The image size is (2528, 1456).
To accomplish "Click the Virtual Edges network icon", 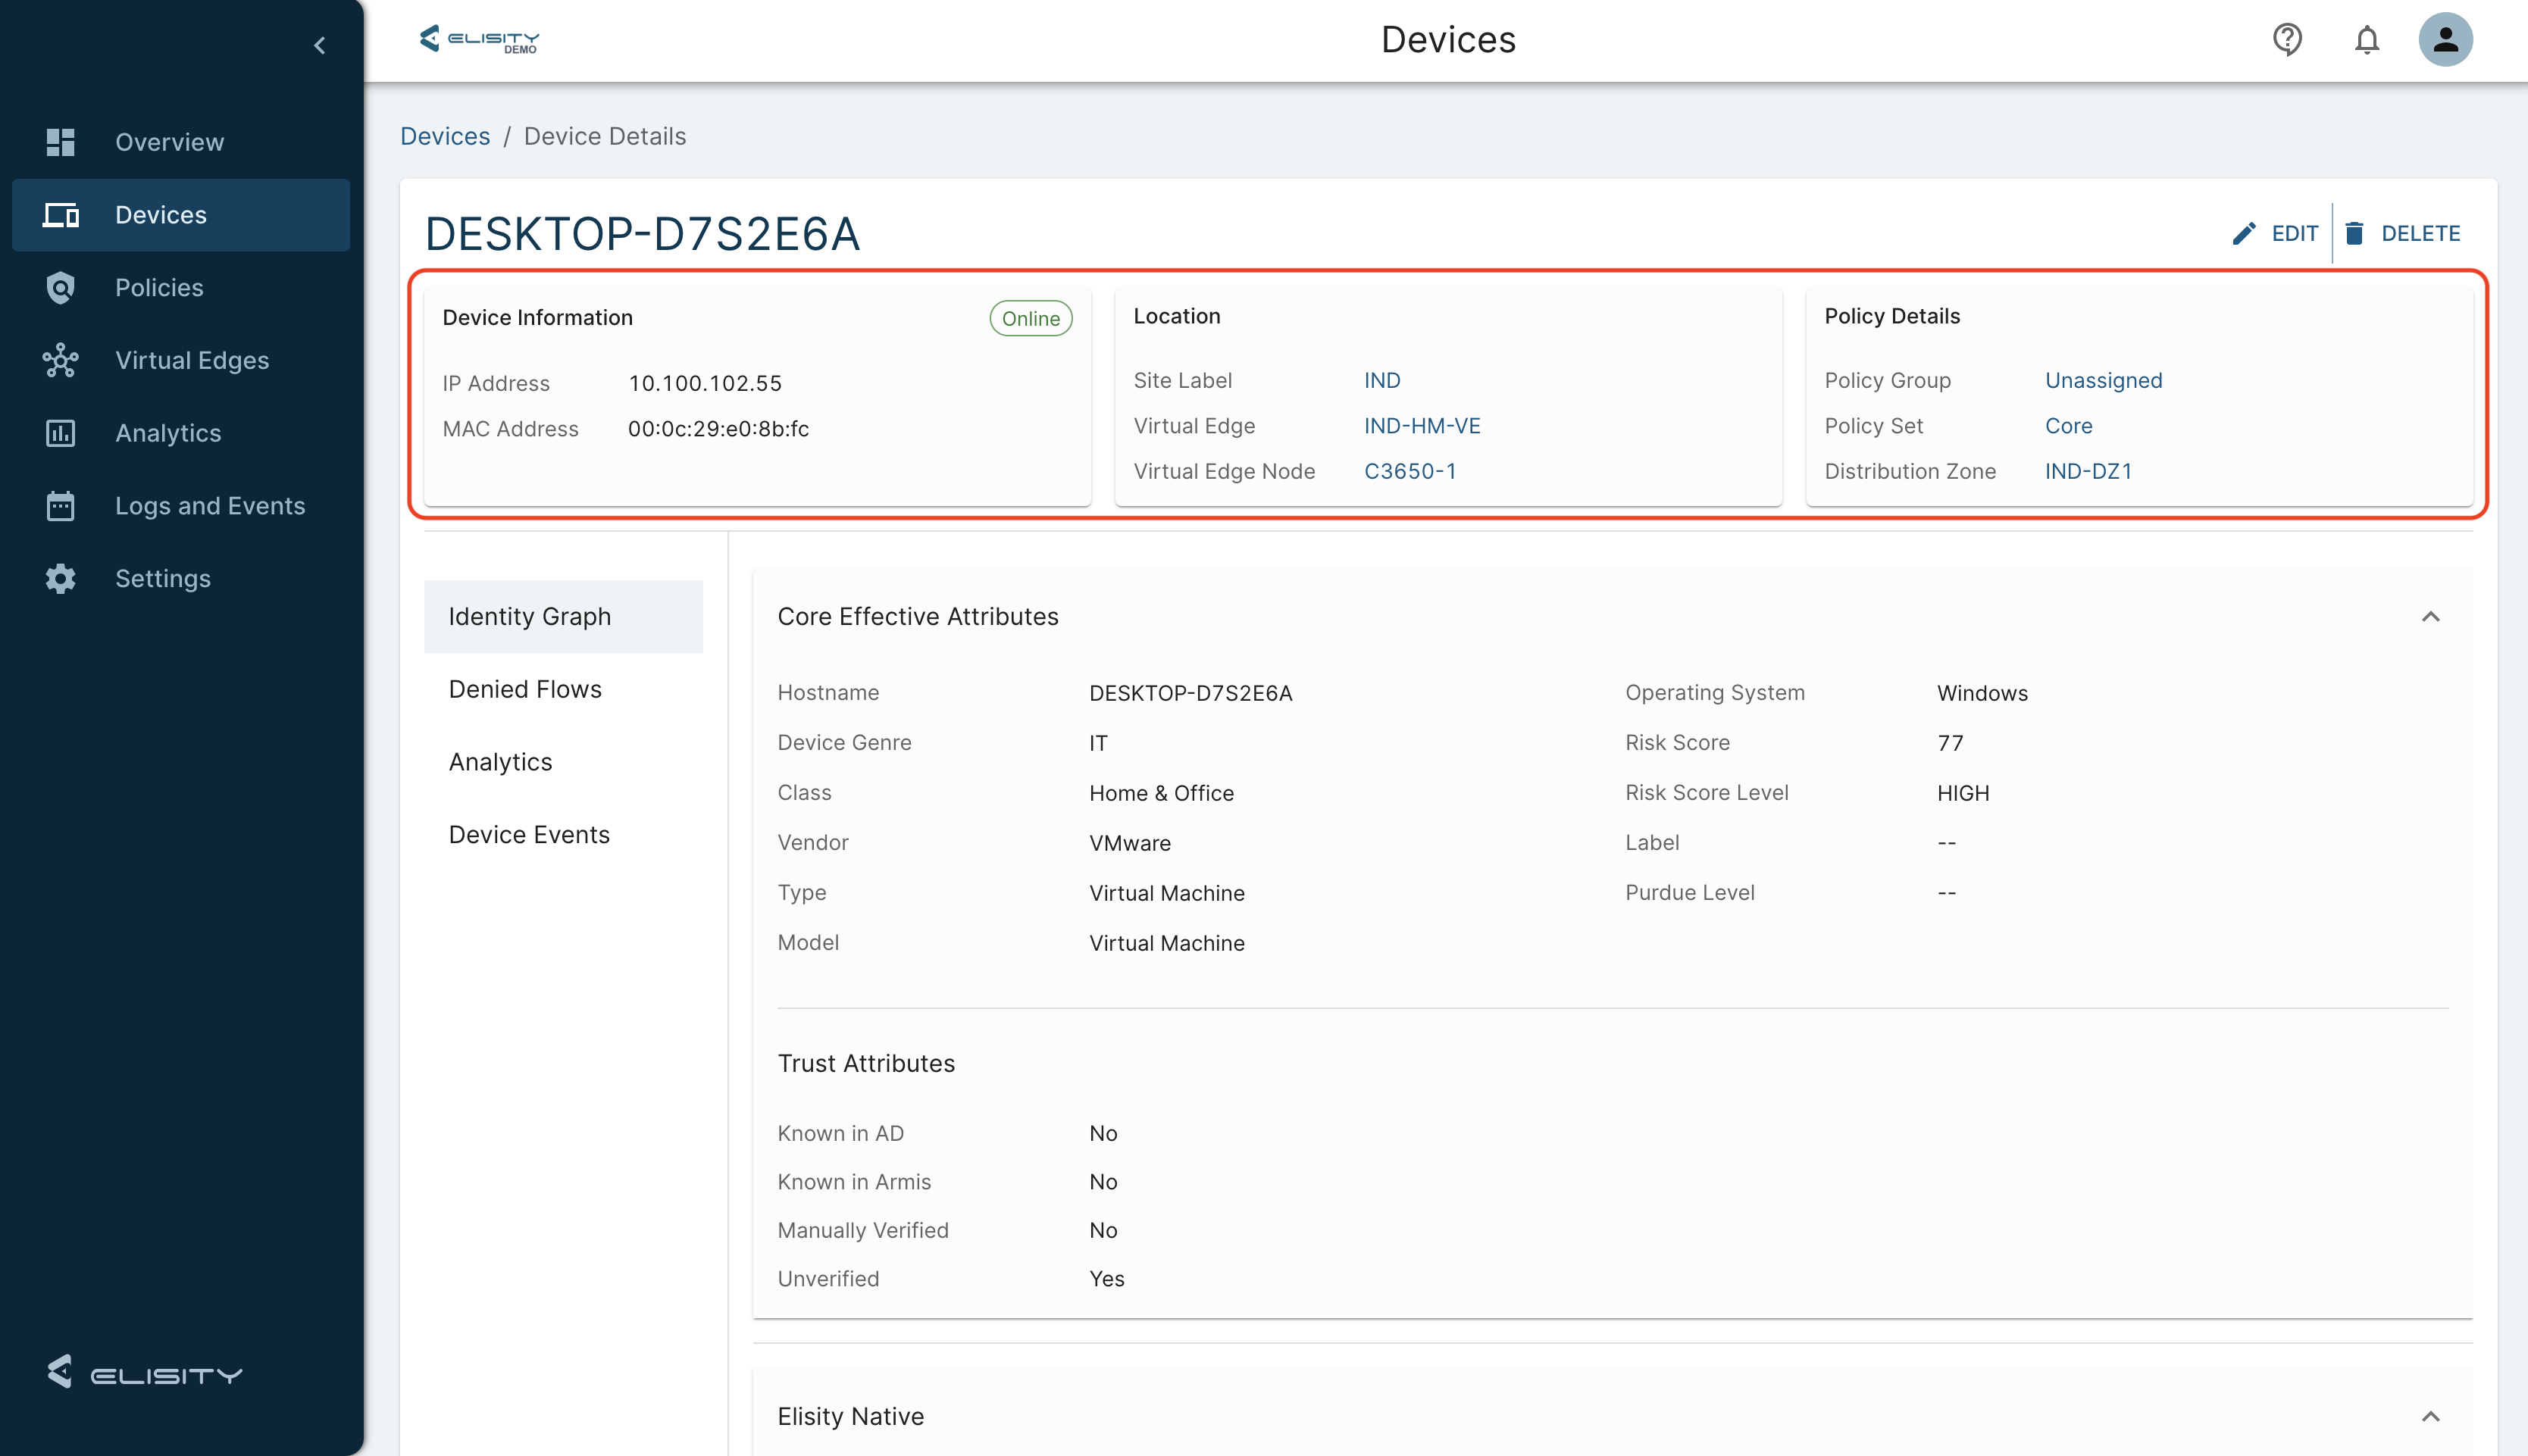I will [x=60, y=360].
